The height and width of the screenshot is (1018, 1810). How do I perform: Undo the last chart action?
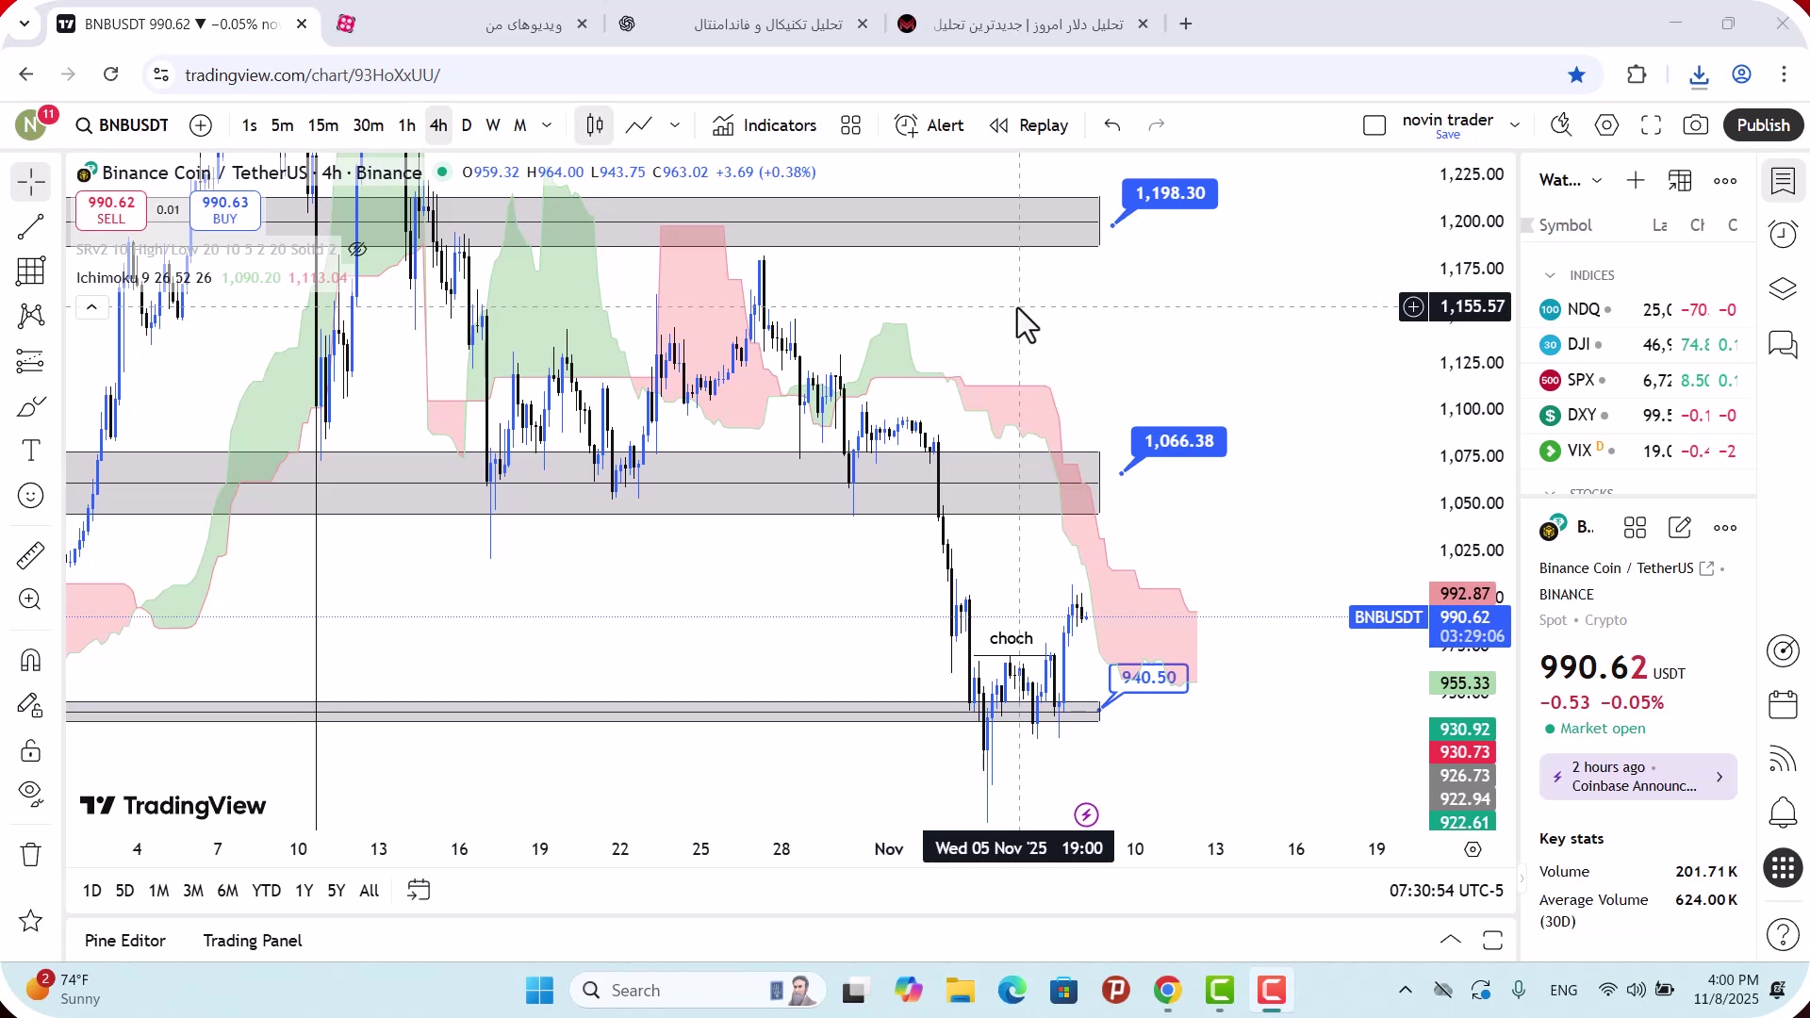pyautogui.click(x=1112, y=125)
